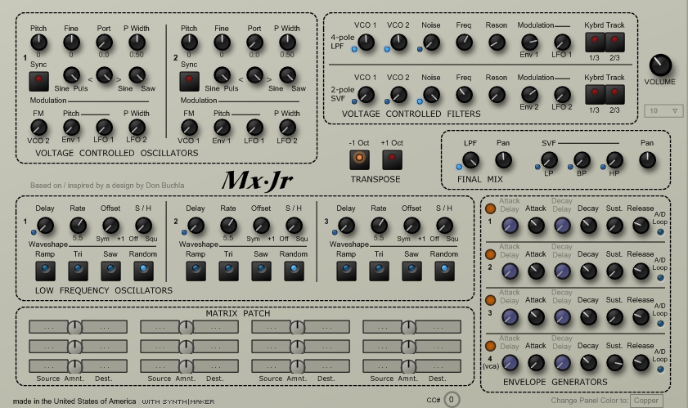Toggle the VCO 2 Sync button

(189, 81)
